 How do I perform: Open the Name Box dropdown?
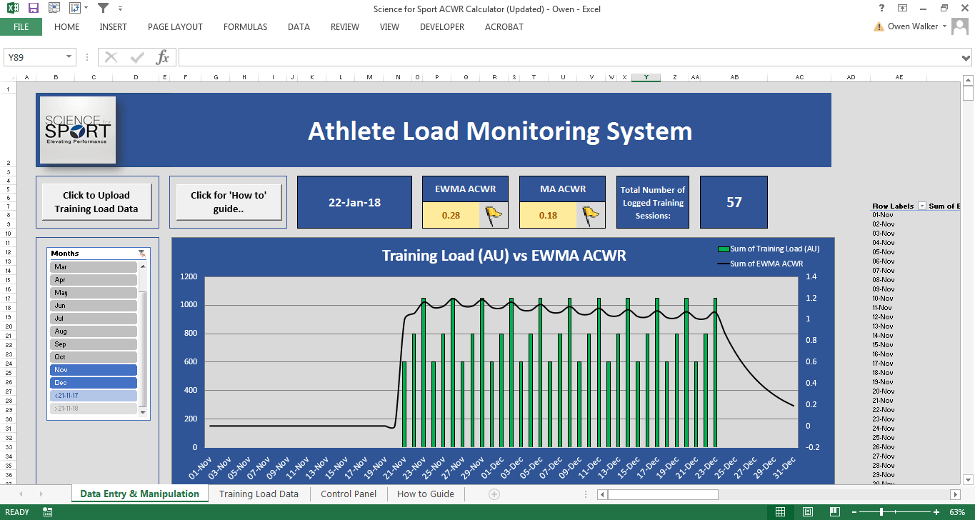[x=69, y=56]
